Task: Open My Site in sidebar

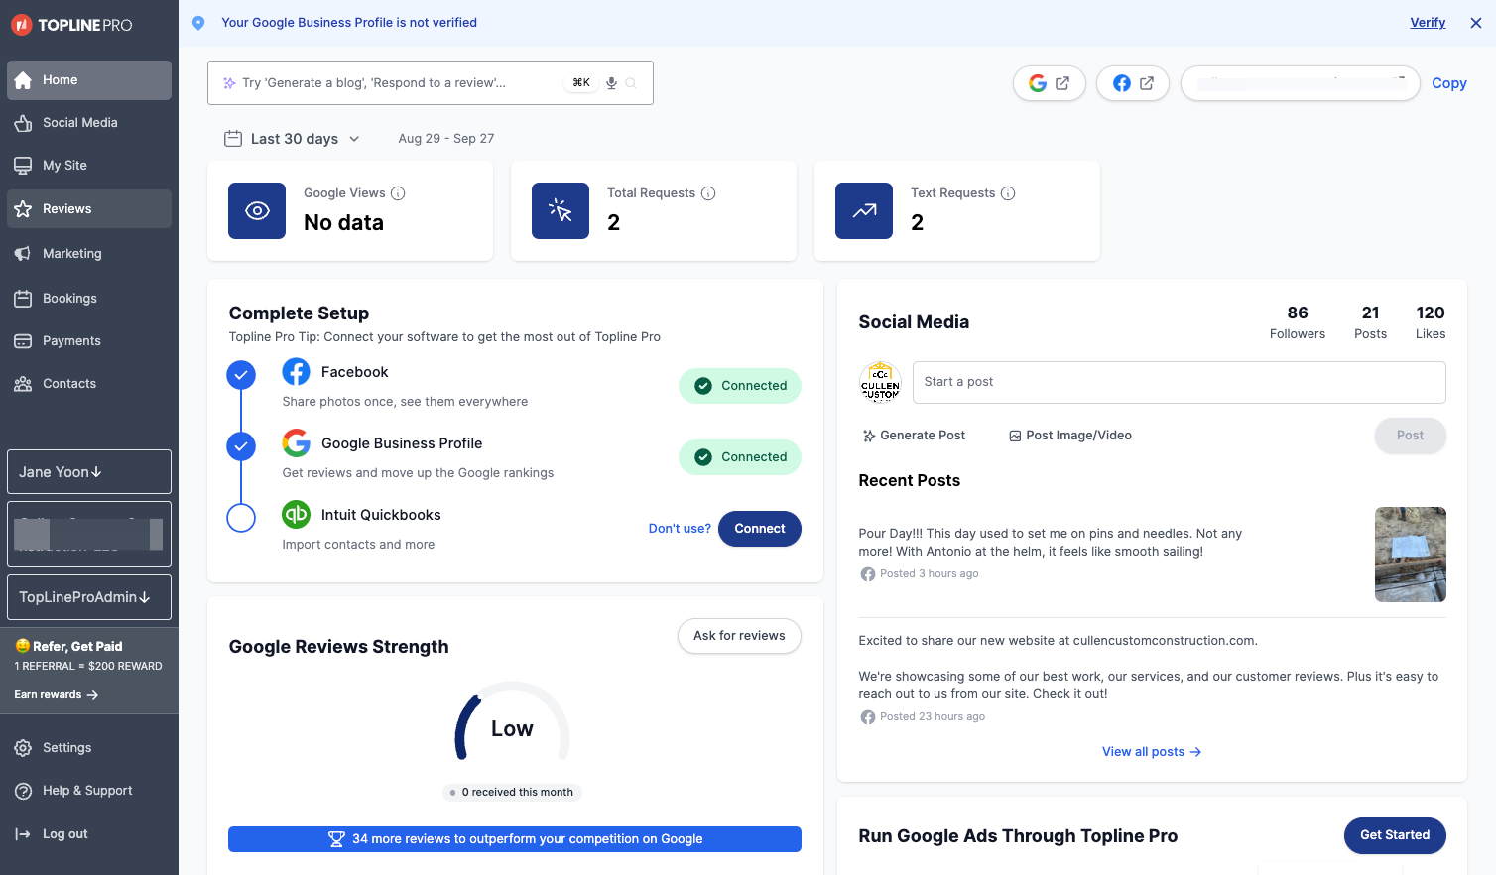Action: pos(89,166)
